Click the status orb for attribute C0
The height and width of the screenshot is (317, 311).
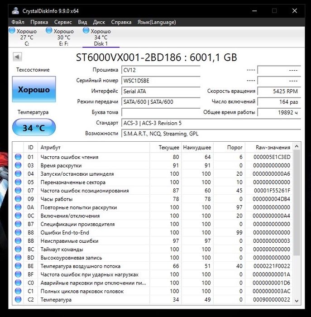[18, 283]
